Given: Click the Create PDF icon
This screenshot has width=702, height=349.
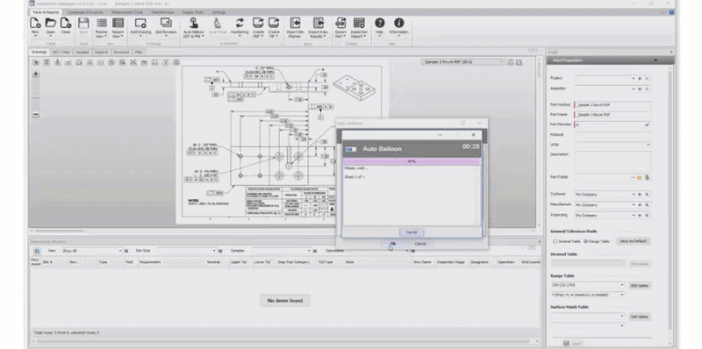Looking at the screenshot, I should tap(258, 27).
